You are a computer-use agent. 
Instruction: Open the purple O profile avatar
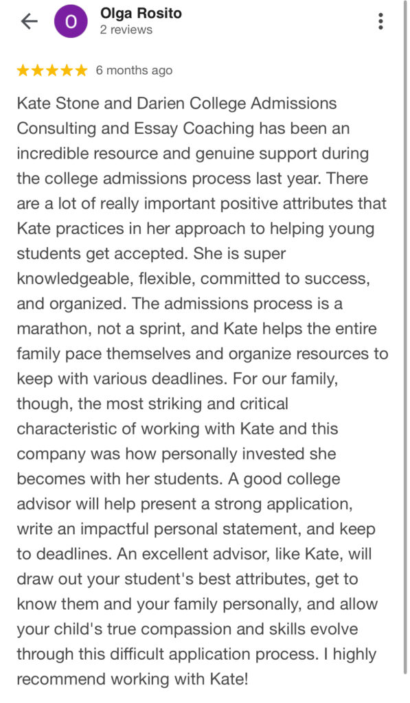click(x=71, y=21)
